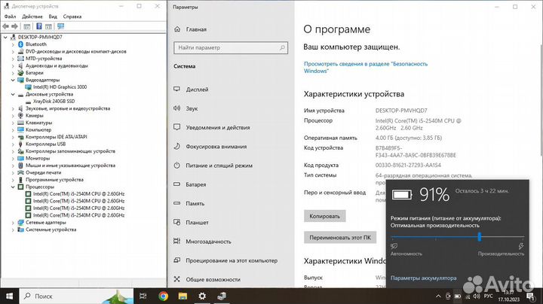Viewport: 543px width, 304px height.
Task: Collapse the Дисковые устройства node
Action: point(13,94)
